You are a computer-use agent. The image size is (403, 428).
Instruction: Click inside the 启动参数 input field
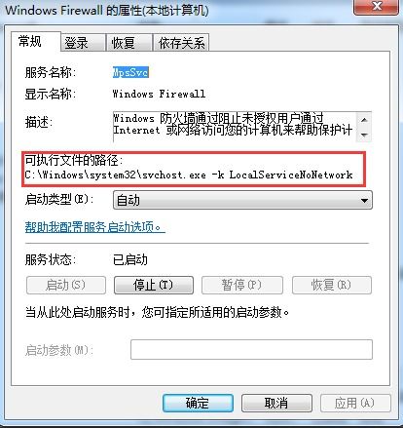[x=251, y=349]
